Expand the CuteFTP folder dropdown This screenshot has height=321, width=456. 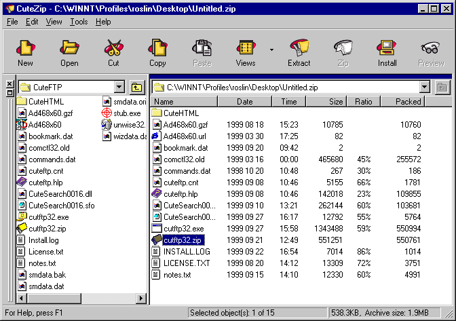point(119,87)
